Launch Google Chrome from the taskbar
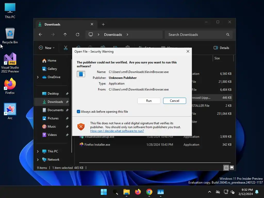Screen dimensions: 264x198 [x=149, y=192]
